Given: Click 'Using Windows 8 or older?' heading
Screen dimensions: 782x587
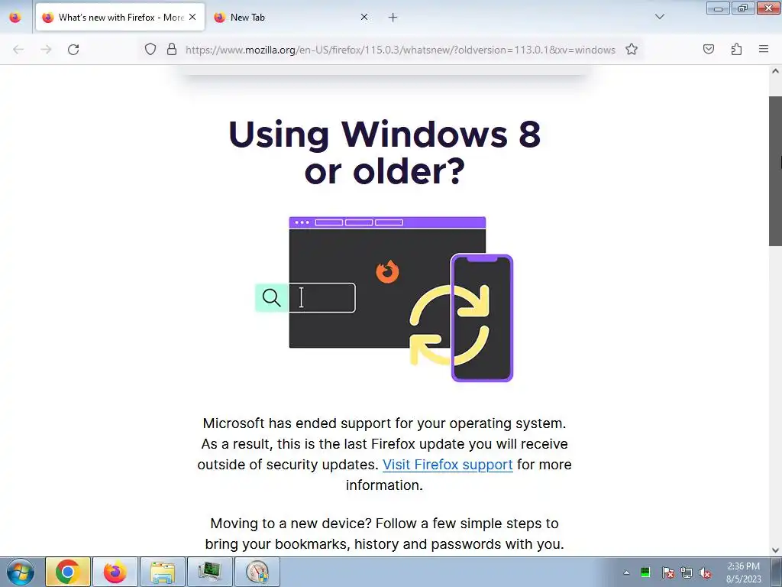Looking at the screenshot, I should pos(384,152).
